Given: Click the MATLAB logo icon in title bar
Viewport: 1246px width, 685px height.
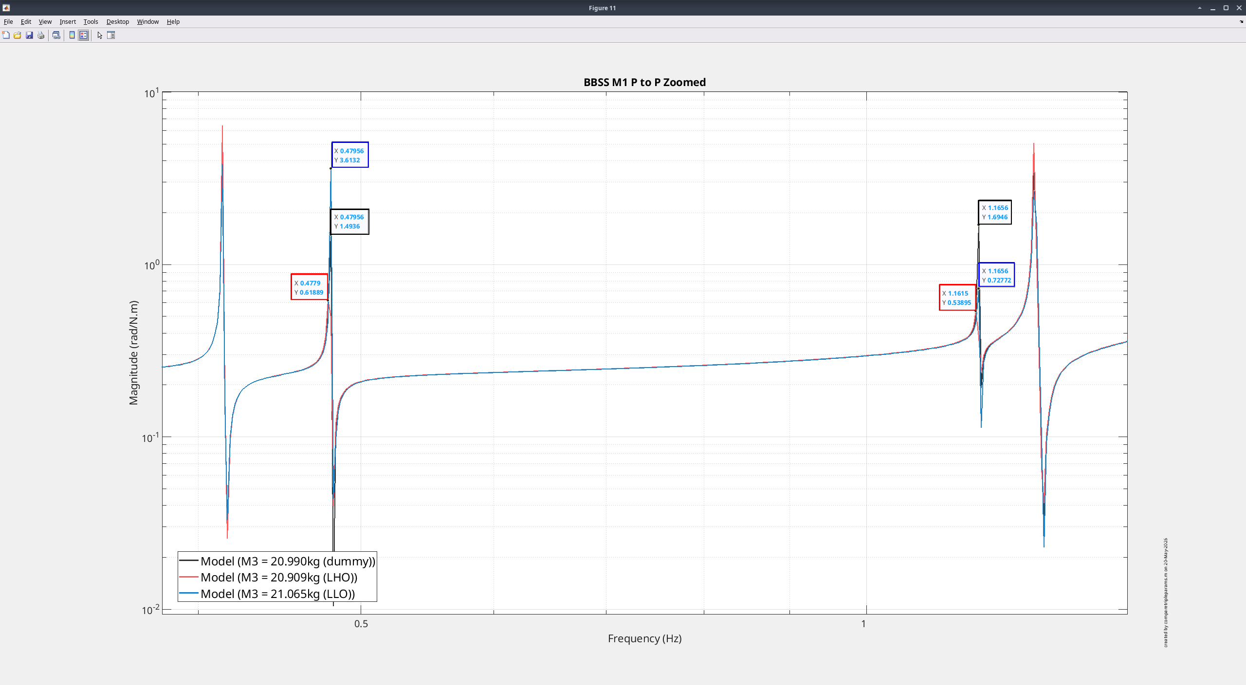Looking at the screenshot, I should pos(6,8).
